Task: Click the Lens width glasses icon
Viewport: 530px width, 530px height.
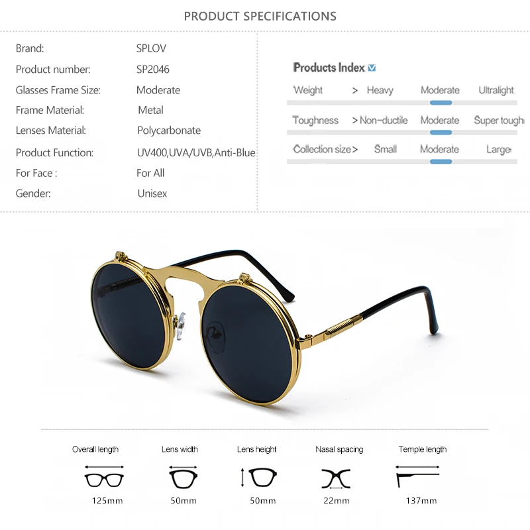Action: tap(184, 477)
